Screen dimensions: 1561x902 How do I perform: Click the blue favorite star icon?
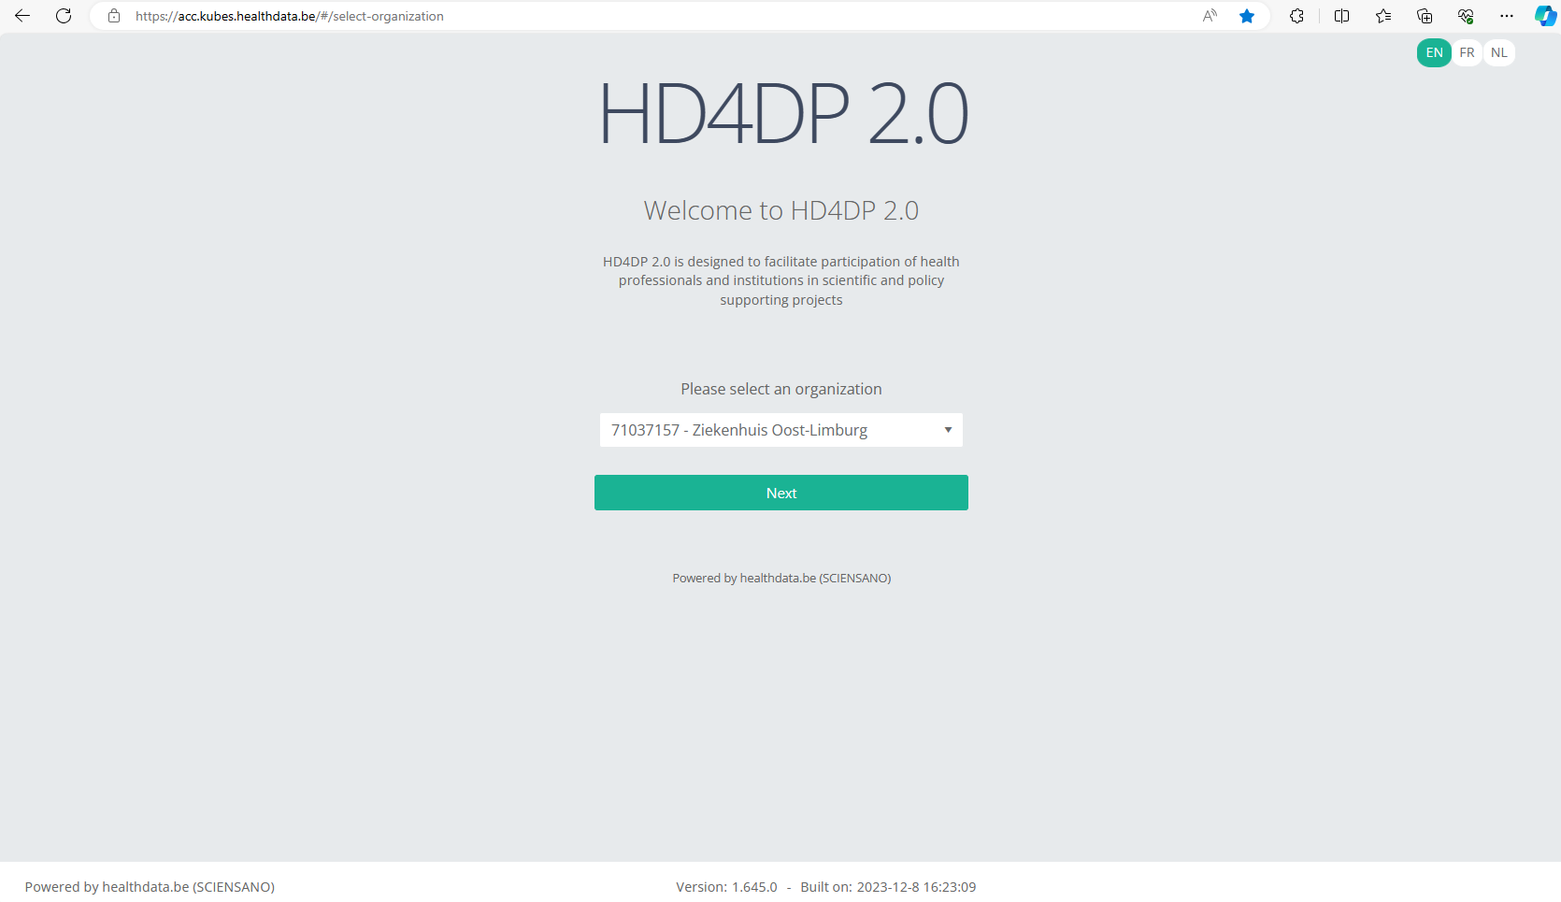pos(1247,16)
